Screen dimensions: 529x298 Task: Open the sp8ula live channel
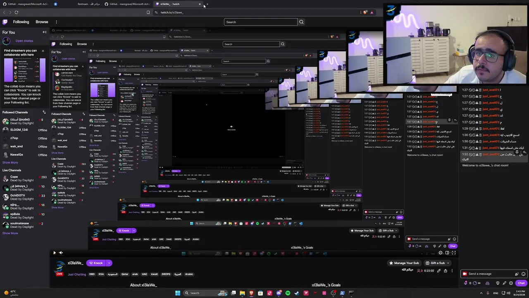pyautogui.click(x=25, y=216)
